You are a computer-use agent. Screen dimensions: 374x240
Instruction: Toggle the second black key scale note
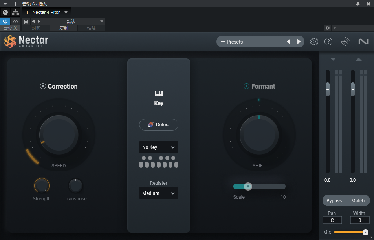tap(150, 158)
